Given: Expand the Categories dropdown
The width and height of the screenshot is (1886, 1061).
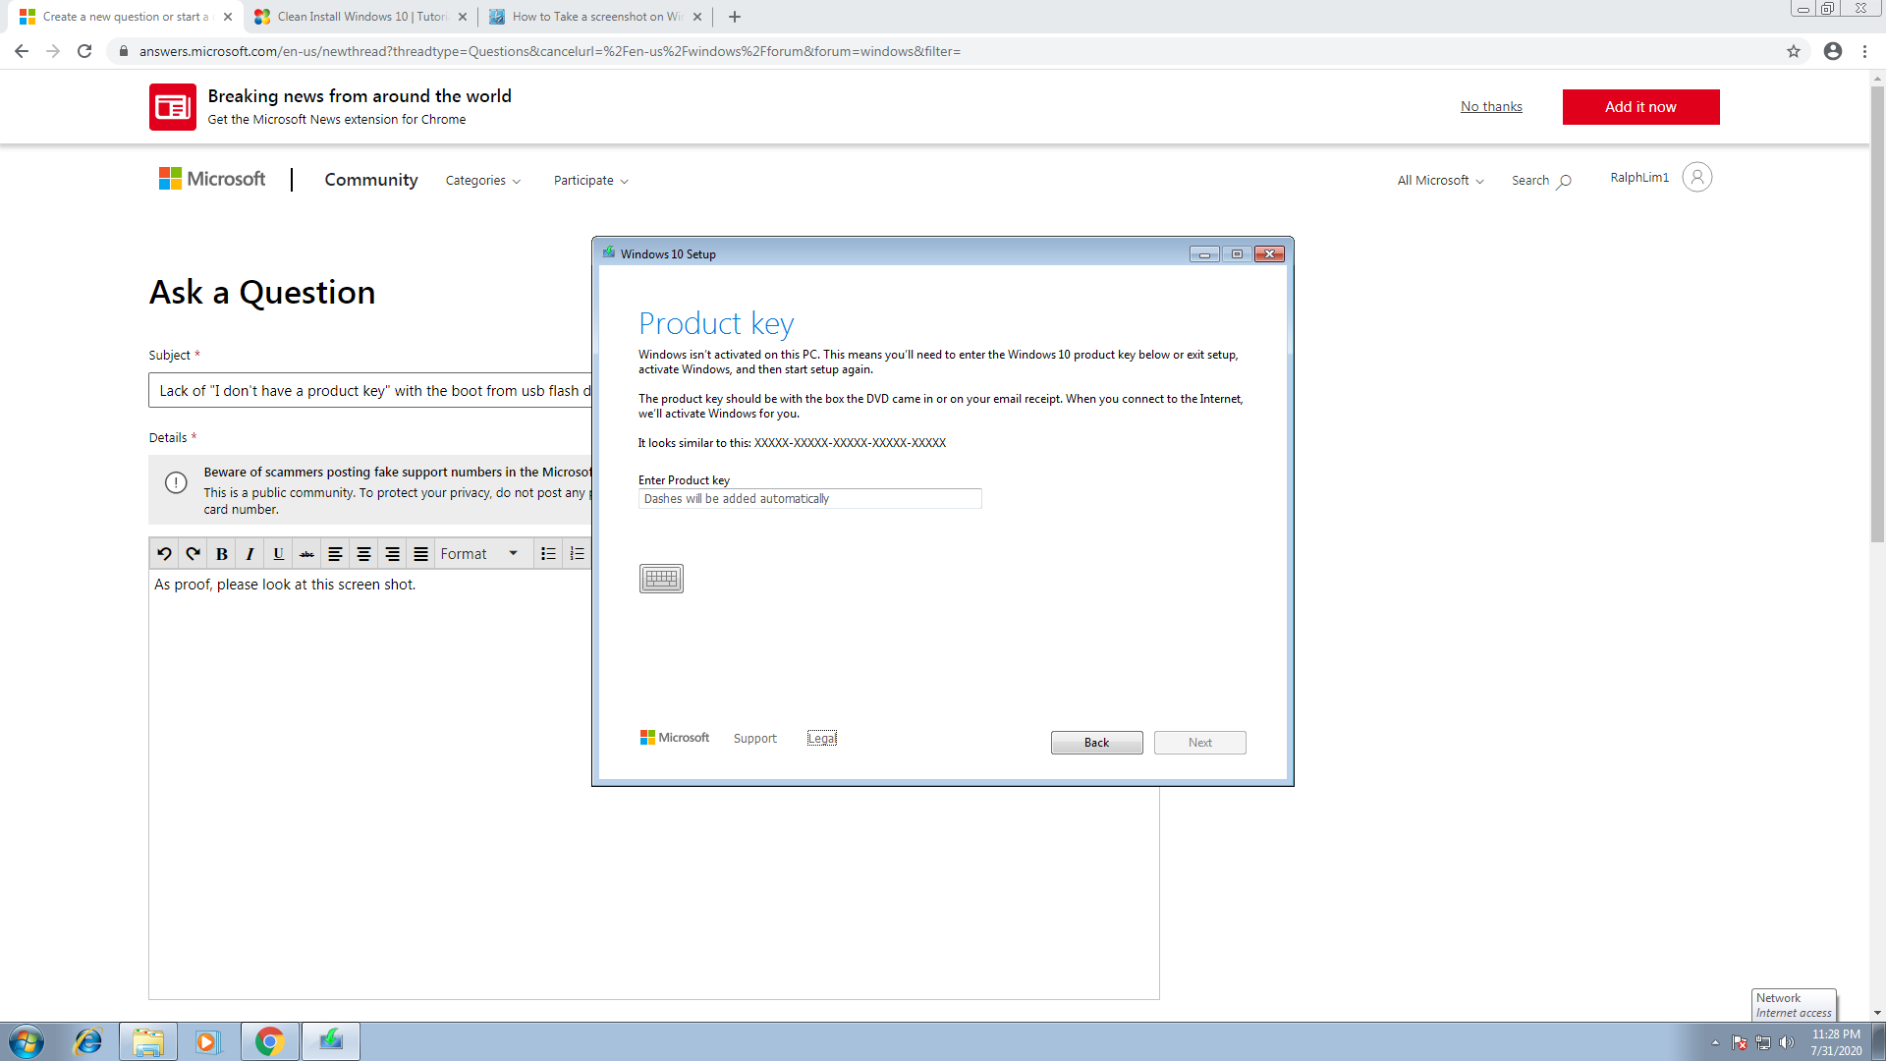Looking at the screenshot, I should coord(483,181).
